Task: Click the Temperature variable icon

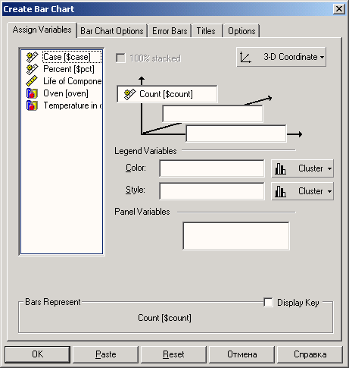Action: [x=32, y=105]
